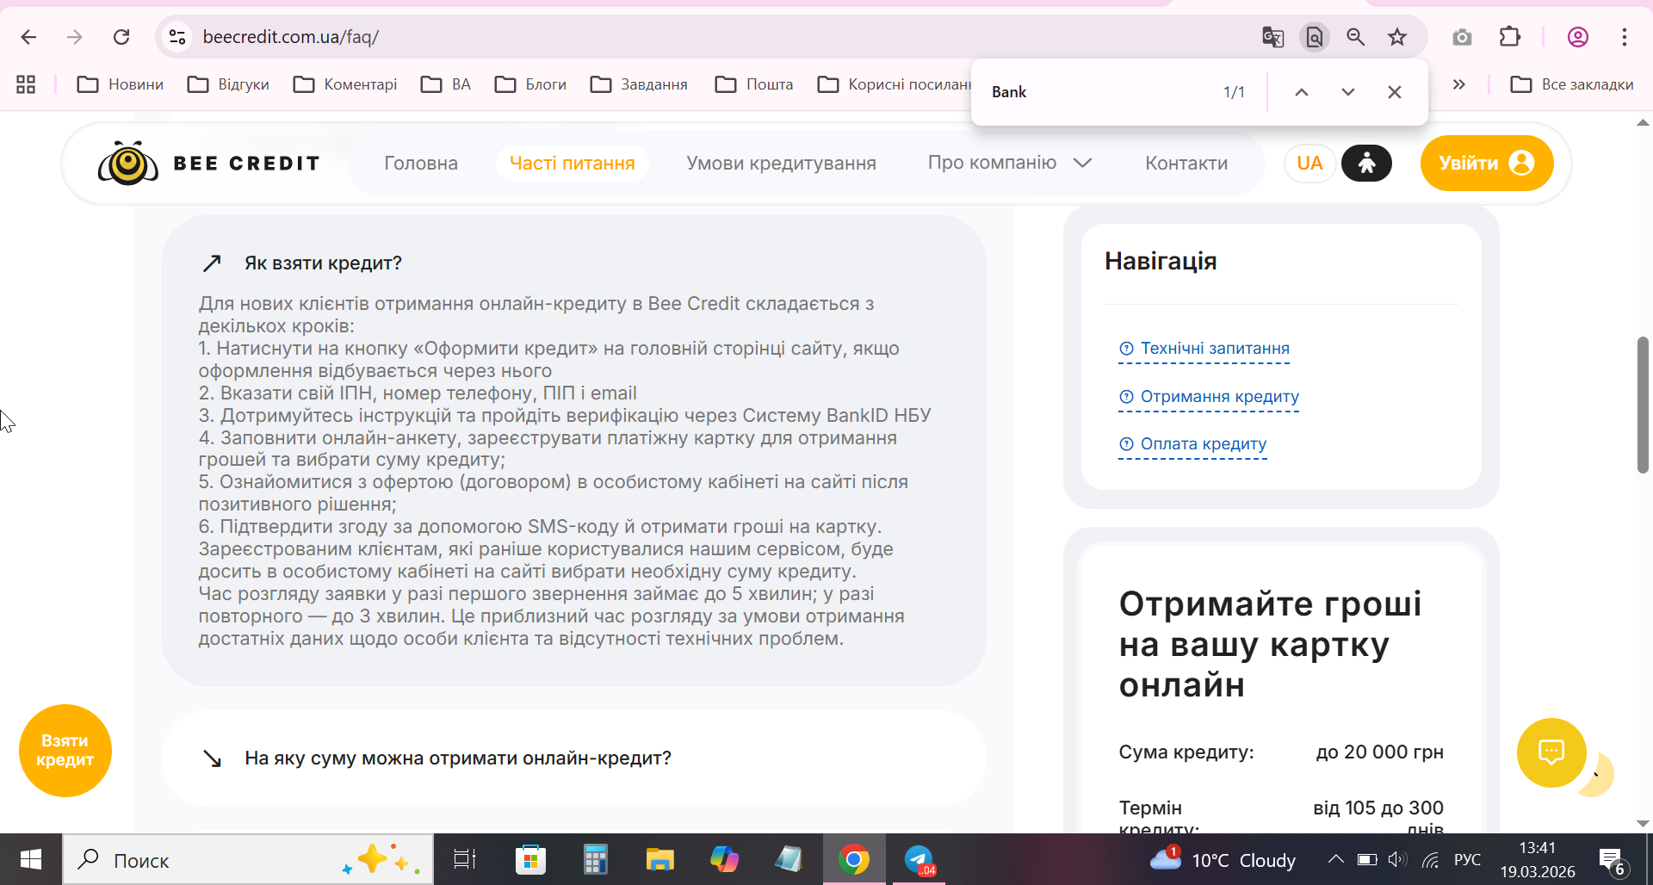1653x885 pixels.
Task: Close the find bar
Action: tap(1395, 92)
